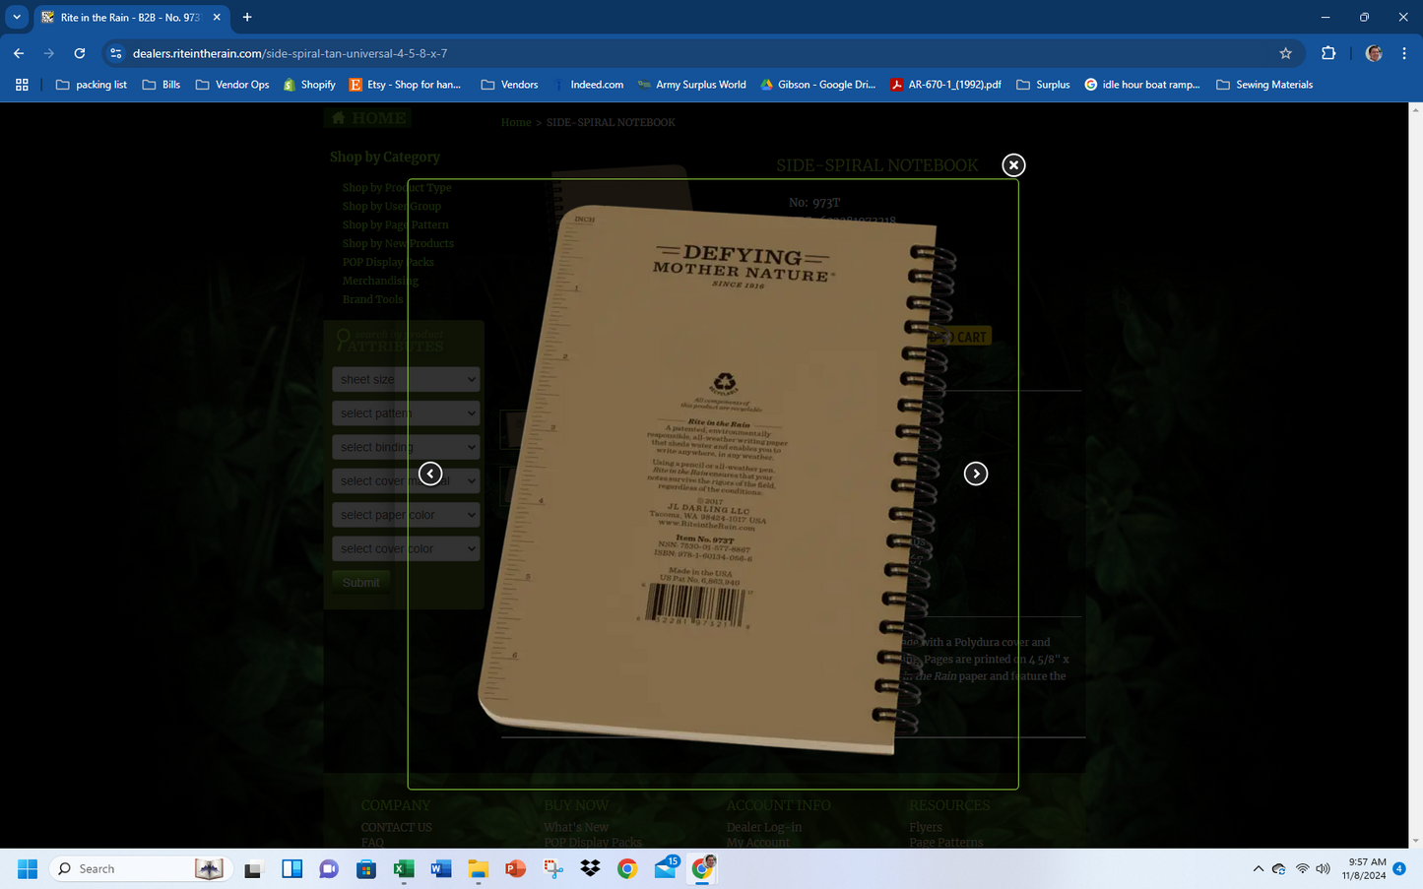
Task: Switch to Excel in the taskbar
Action: [404, 868]
